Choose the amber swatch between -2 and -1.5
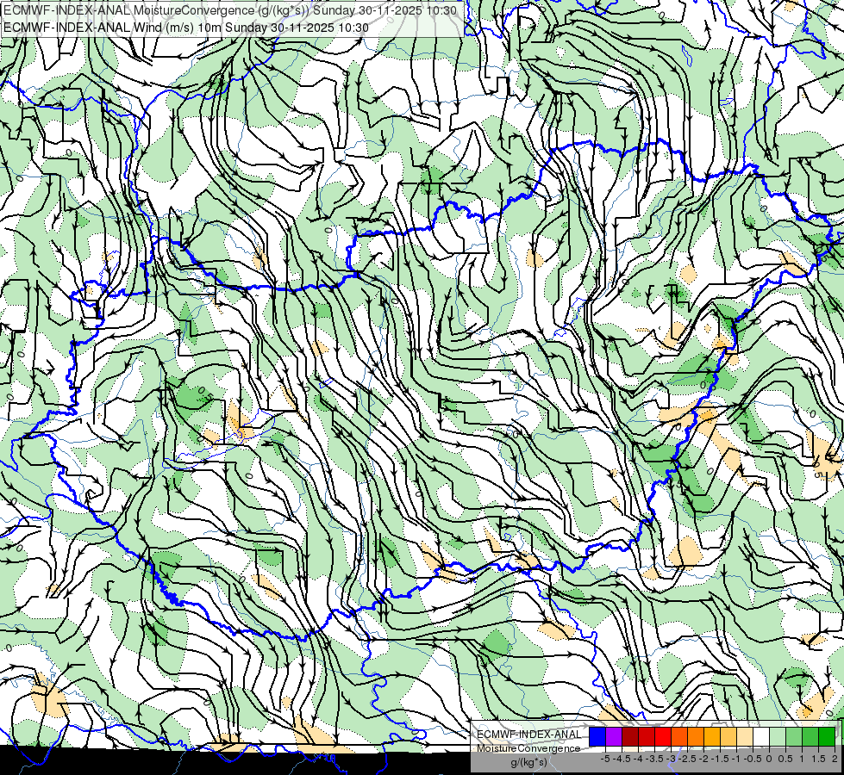This screenshot has width=844, height=775. pos(712,736)
